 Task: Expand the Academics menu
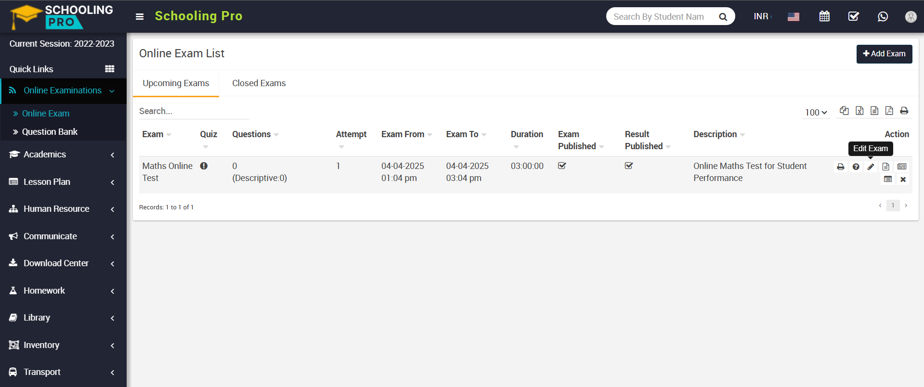(63, 155)
